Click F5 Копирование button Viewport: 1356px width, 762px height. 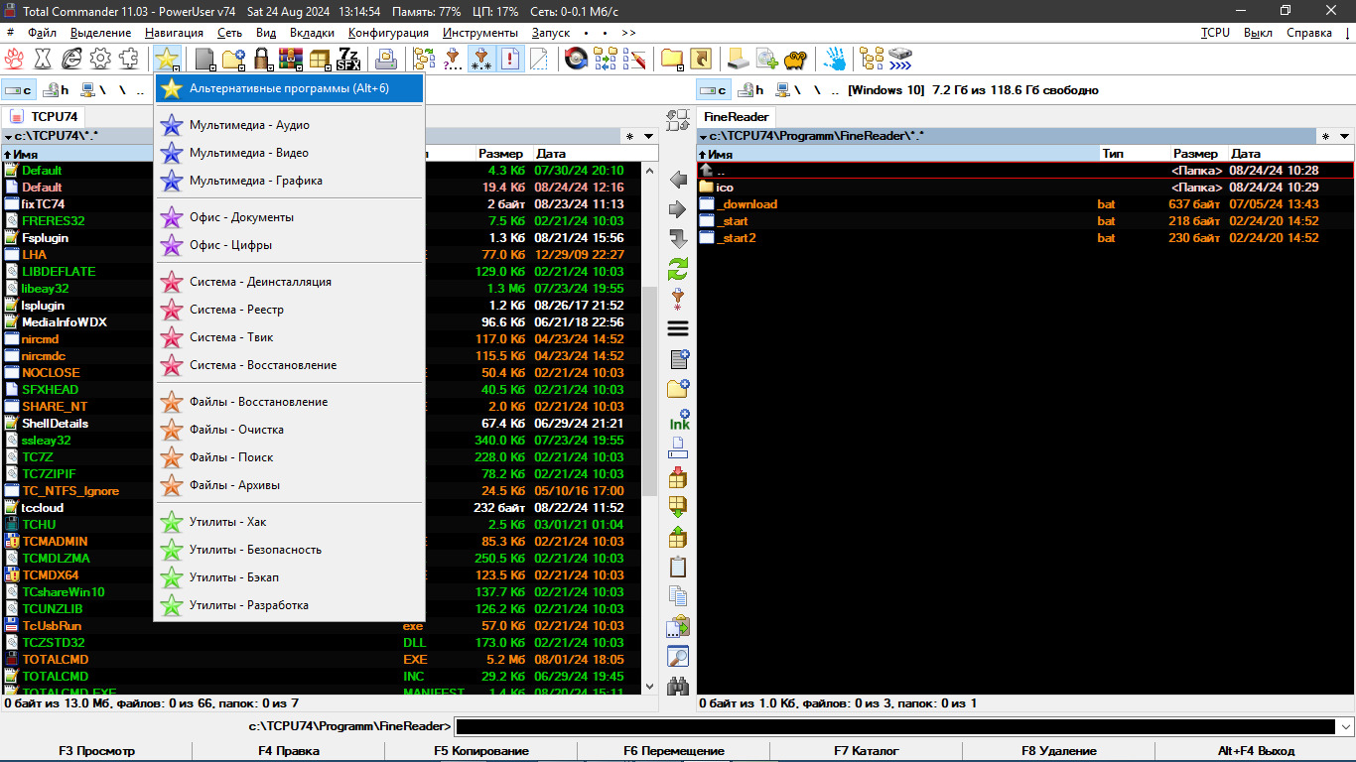click(x=481, y=751)
